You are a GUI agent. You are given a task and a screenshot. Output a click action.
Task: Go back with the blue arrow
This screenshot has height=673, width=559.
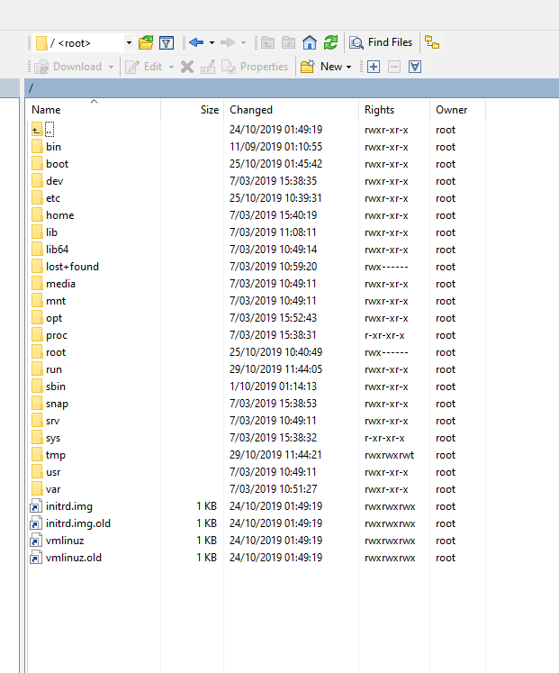pyautogui.click(x=195, y=42)
